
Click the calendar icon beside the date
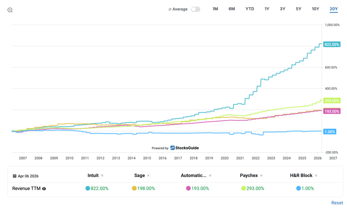[x=15, y=176]
